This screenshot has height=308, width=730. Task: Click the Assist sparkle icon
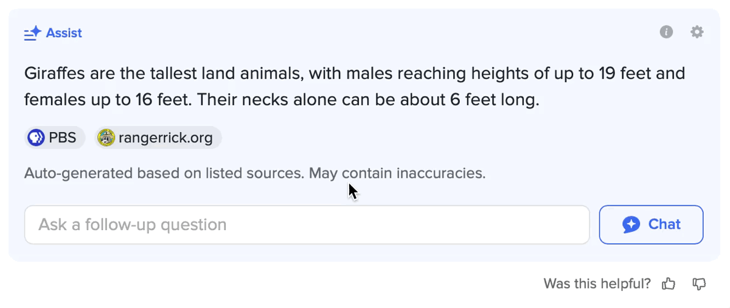32,33
